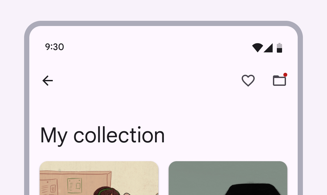
Task: Tap the cellular signal icon
Action: [x=268, y=48]
